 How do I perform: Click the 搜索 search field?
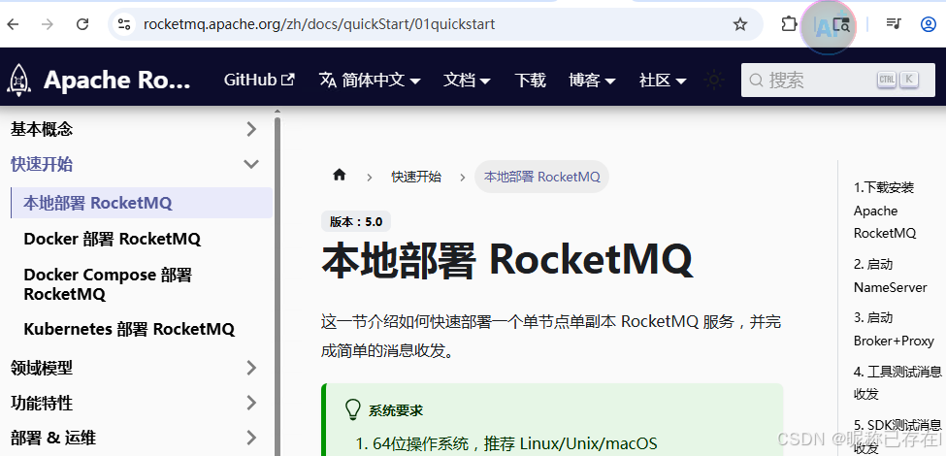point(838,80)
